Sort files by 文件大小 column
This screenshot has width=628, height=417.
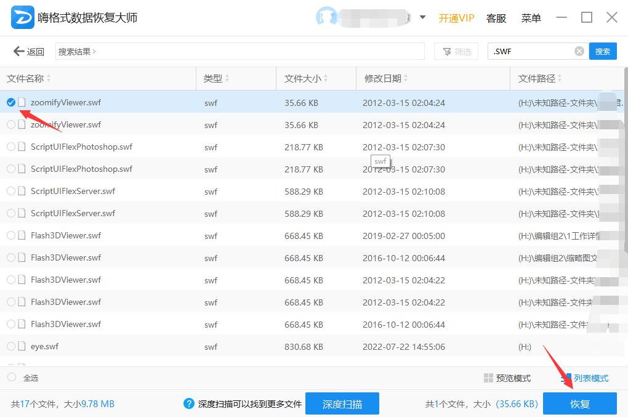click(x=304, y=79)
